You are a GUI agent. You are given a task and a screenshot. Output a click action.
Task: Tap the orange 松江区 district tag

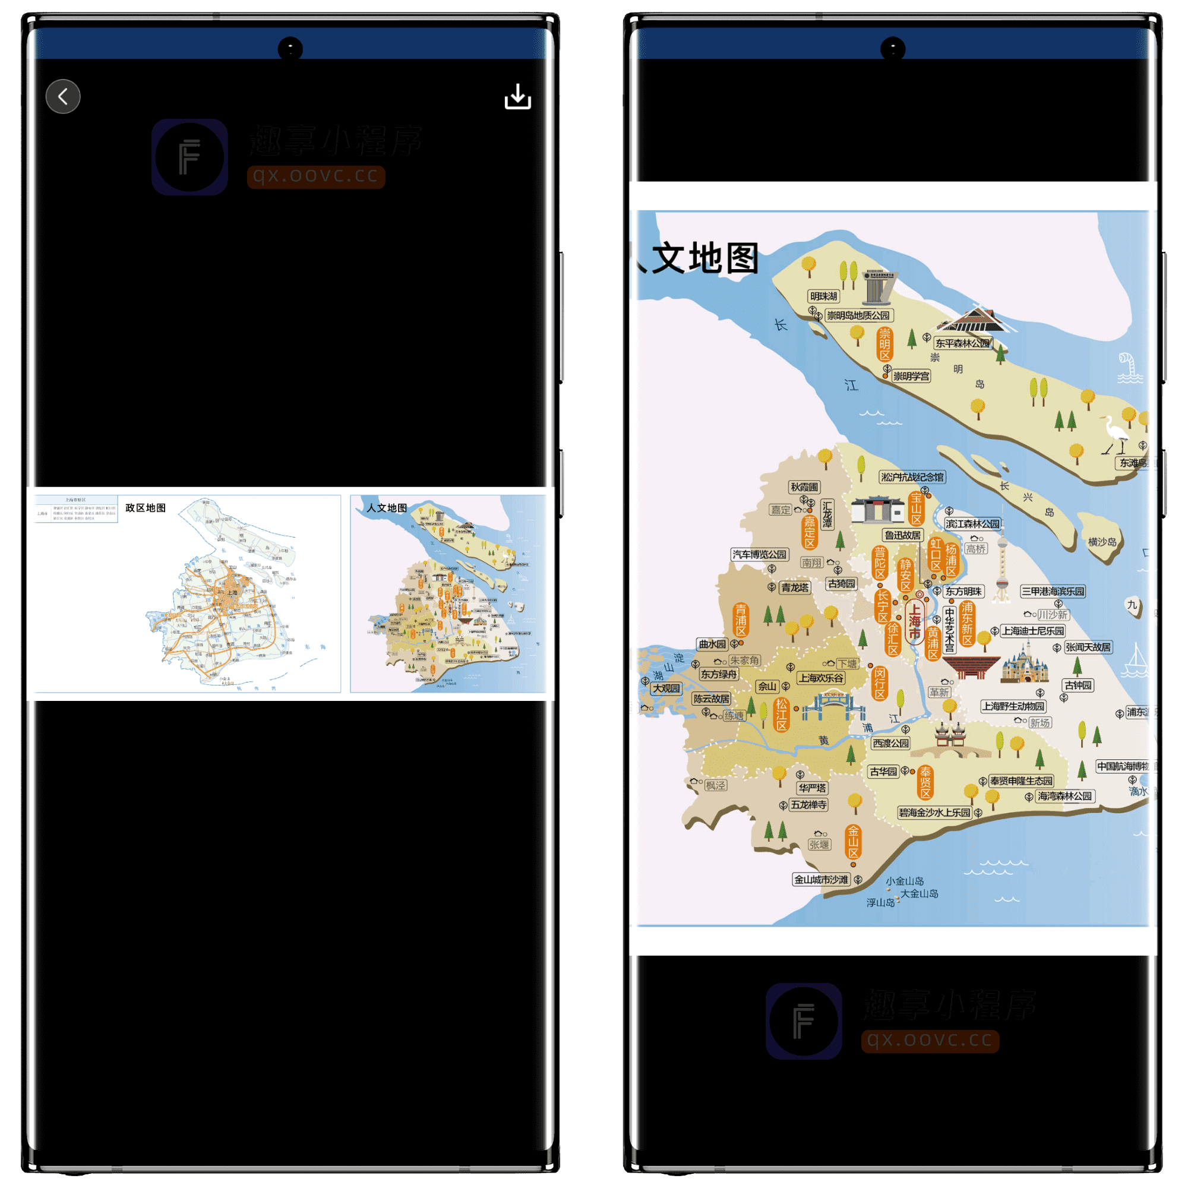(781, 715)
